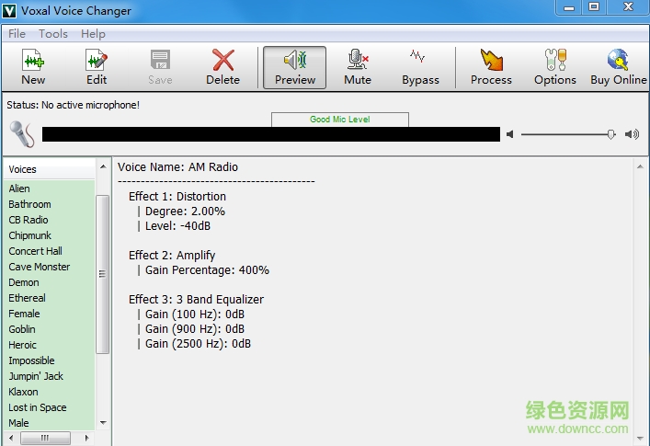Adjust the preview volume slider handle
650x446 pixels.
611,134
